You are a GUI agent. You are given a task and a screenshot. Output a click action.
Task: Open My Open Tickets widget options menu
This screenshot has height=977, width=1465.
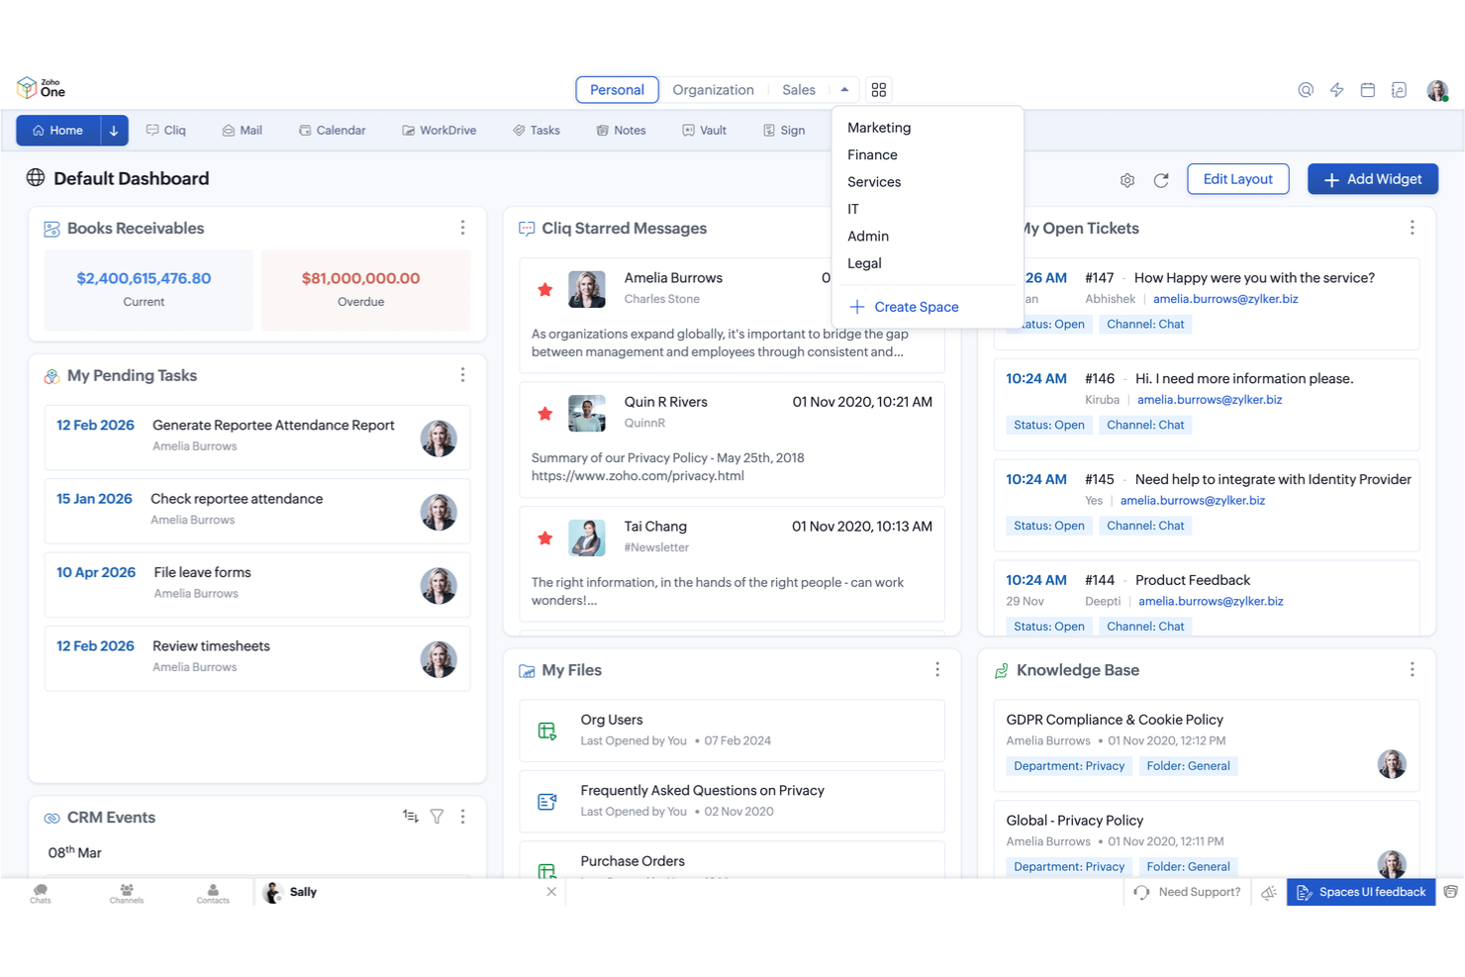coord(1412,228)
